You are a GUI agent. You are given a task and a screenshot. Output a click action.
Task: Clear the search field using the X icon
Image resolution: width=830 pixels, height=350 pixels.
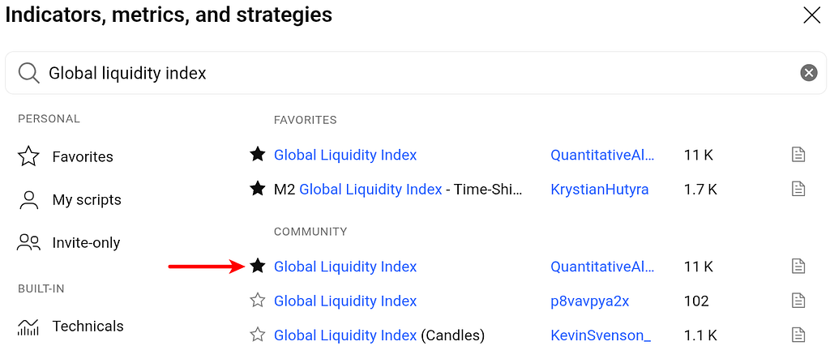tap(808, 72)
